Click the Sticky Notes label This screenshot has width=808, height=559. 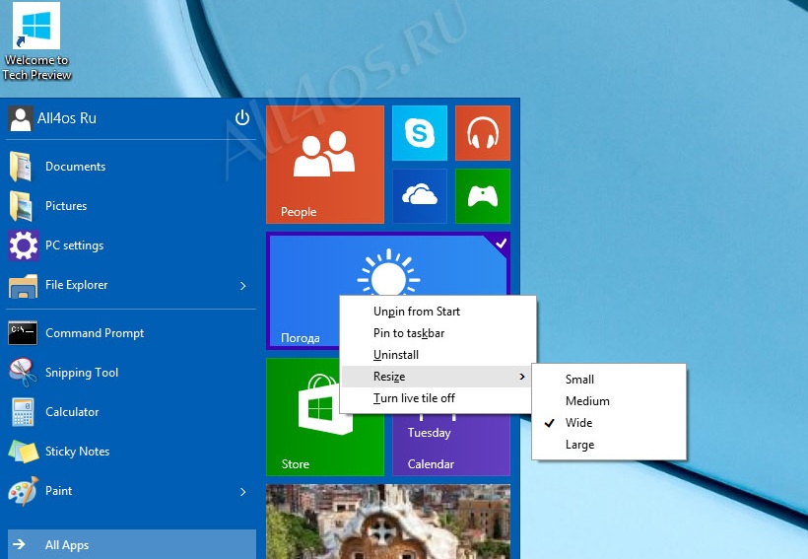point(77,452)
